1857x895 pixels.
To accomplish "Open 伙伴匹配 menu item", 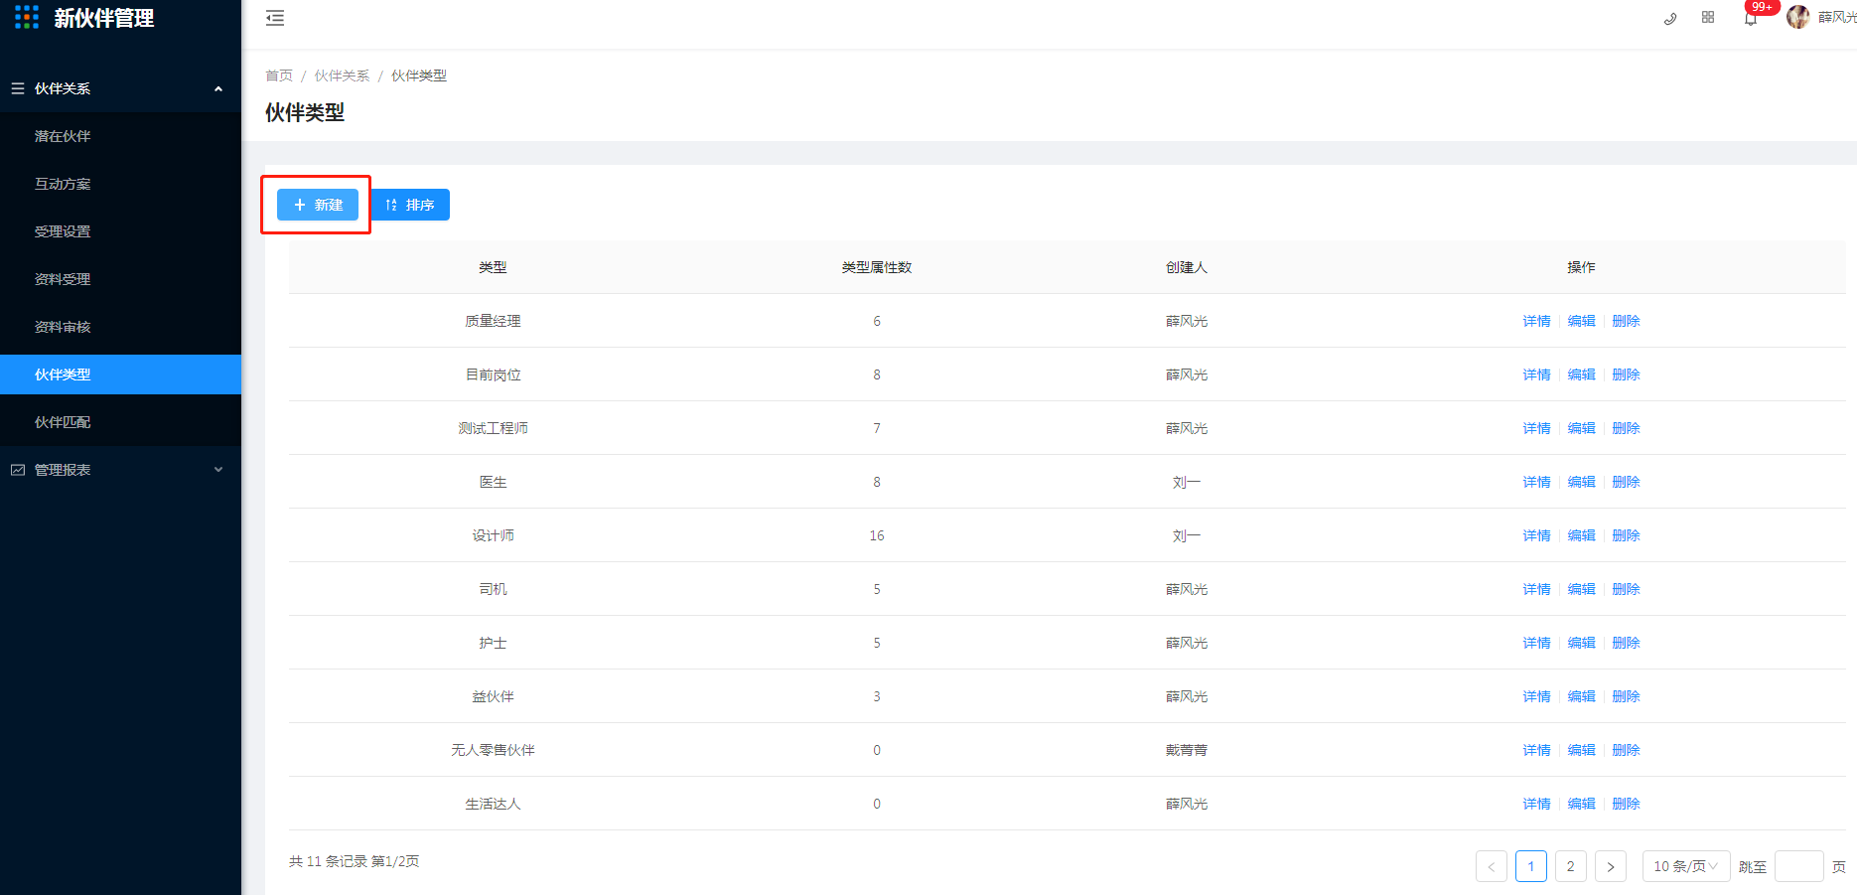I will 120,422.
